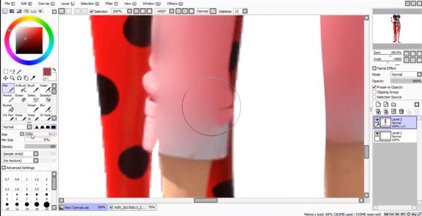Image resolution: width=422 pixels, height=216 pixels.
Task: Hide Layer2 with its eye icon
Action: pos(377,120)
